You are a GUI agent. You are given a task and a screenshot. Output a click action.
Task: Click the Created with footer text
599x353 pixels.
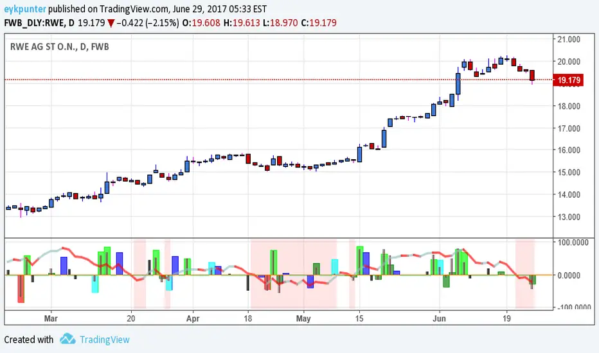[x=29, y=340]
